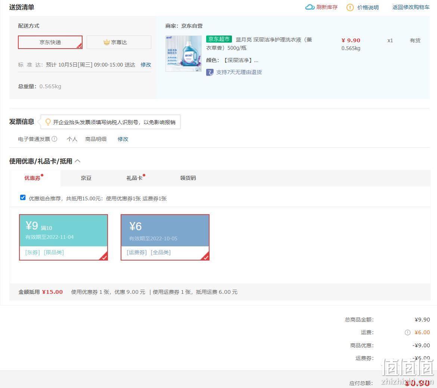Image resolution: width=437 pixels, height=388 pixels.
Task: Click 商品优惠 -¥9.00 value
Action: pyautogui.click(x=421, y=345)
